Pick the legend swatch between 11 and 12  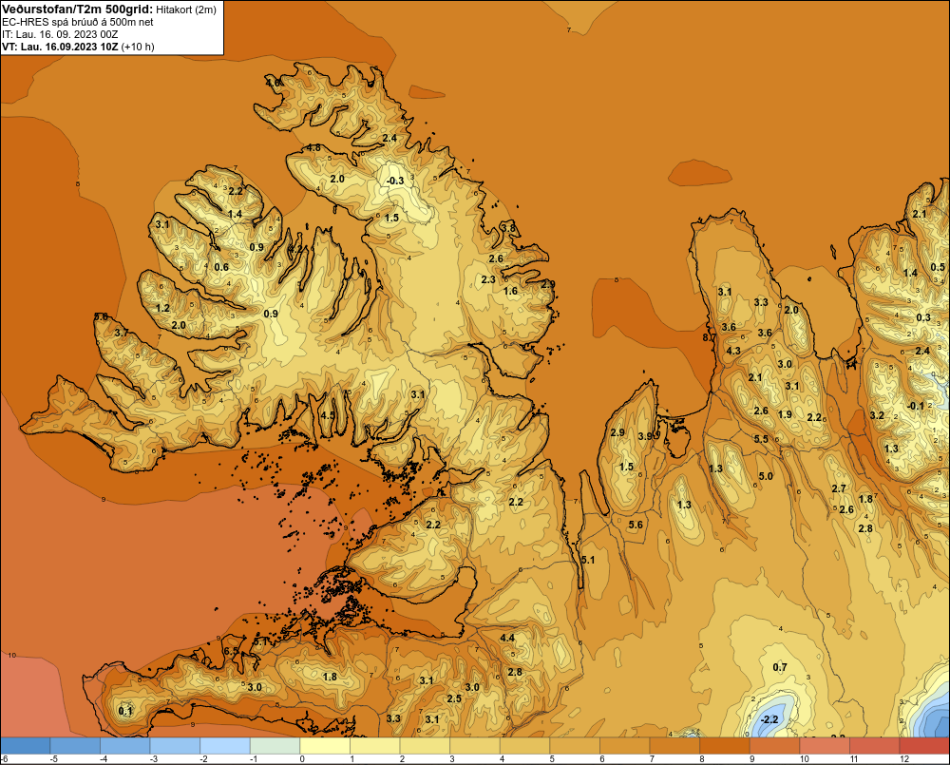tap(875, 746)
